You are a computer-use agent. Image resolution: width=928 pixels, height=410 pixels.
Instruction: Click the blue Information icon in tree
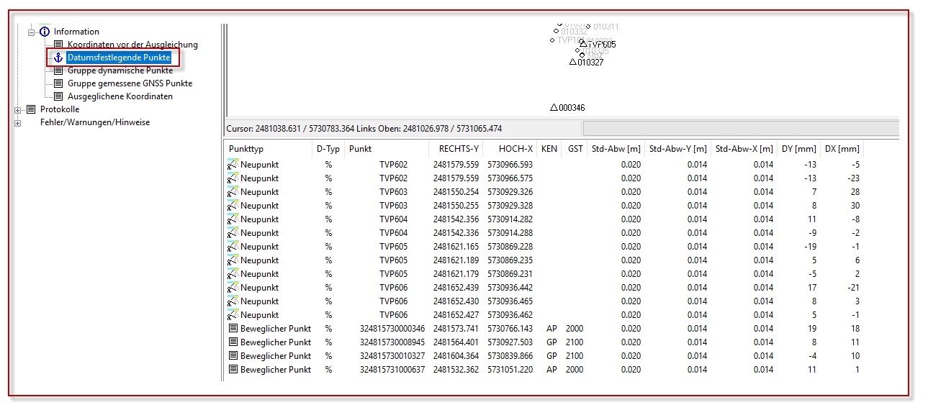coord(45,32)
